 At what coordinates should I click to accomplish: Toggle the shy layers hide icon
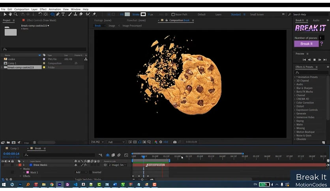coord(107,155)
